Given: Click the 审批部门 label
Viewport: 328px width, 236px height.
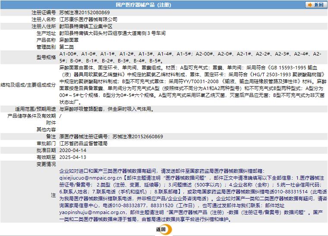Looking at the screenshot, I should tap(46, 143).
